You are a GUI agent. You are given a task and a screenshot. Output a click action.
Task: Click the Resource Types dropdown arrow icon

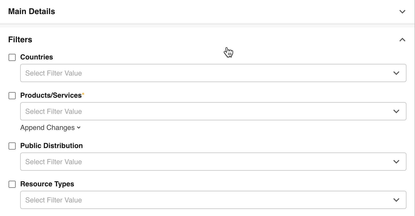pos(396,200)
